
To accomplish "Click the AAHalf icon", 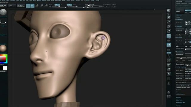I will (169, 31).
